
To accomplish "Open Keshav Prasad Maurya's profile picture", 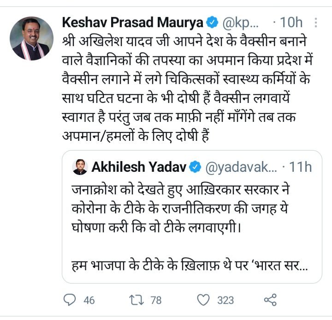I will tap(32, 38).
